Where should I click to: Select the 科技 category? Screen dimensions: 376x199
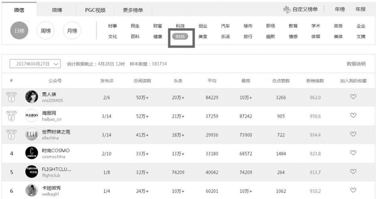point(180,26)
